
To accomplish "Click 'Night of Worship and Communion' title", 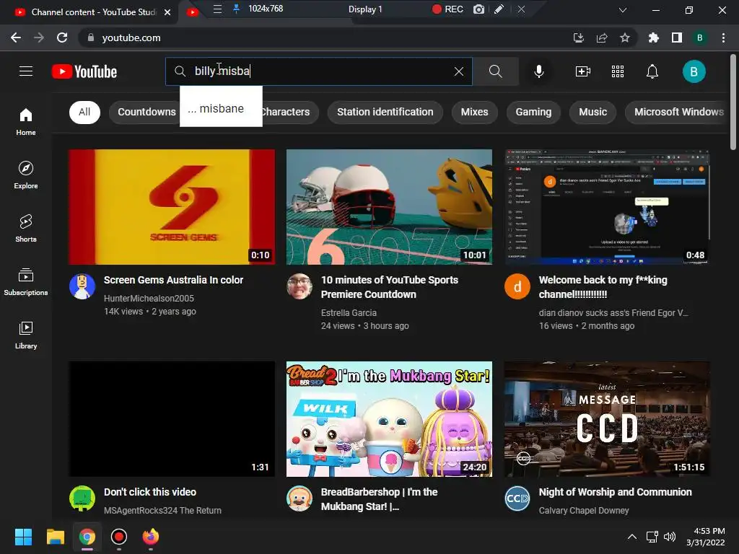I will point(615,492).
